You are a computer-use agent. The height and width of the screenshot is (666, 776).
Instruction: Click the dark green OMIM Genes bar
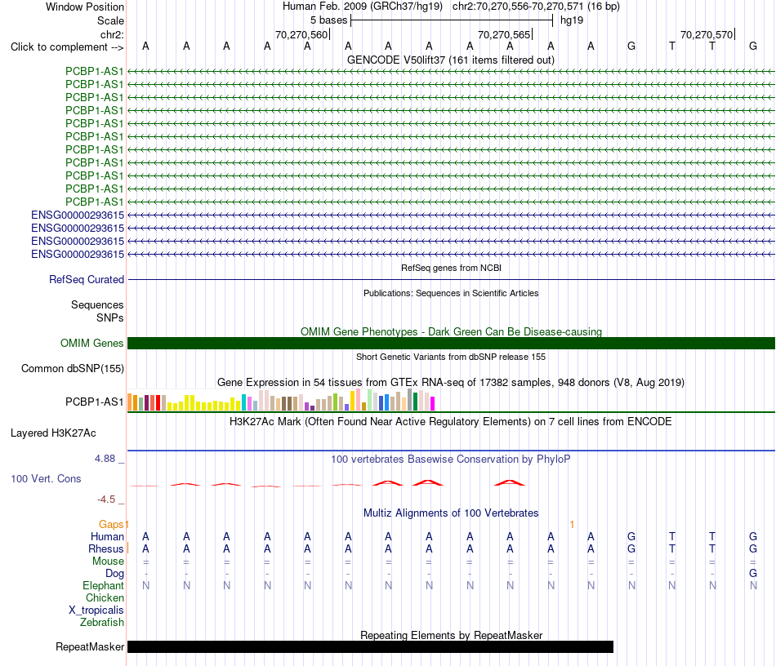click(x=451, y=343)
